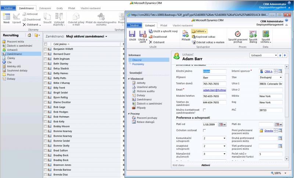This screenshot has width=294, height=178.
Task: Click Vyhledat duplicity icon
Action: [x=59, y=17]
